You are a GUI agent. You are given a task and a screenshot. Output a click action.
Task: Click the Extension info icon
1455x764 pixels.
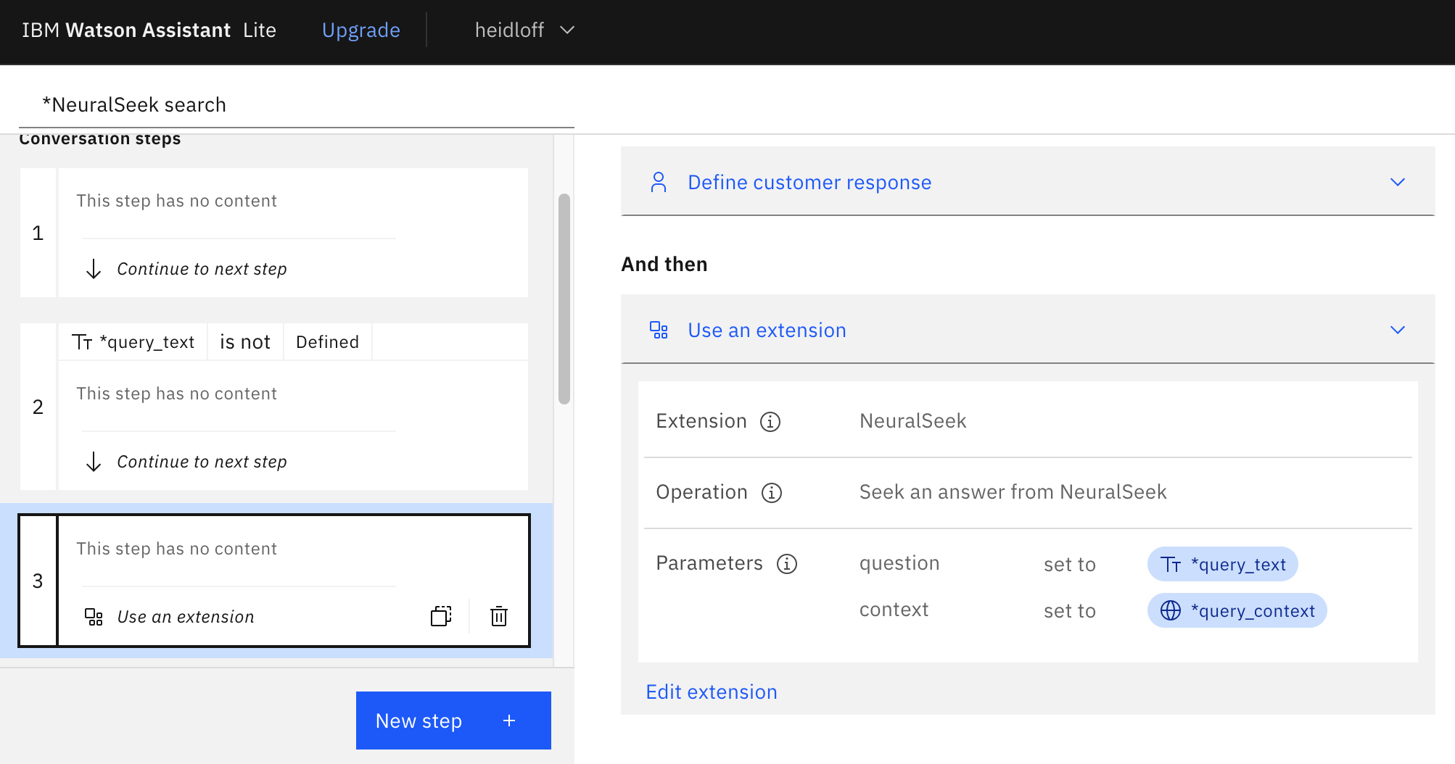[x=770, y=421]
